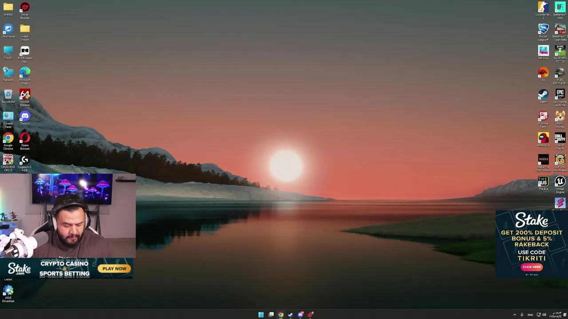Open the Install DirectX folder
Screen dimensions: 568x319
coord(25,32)
